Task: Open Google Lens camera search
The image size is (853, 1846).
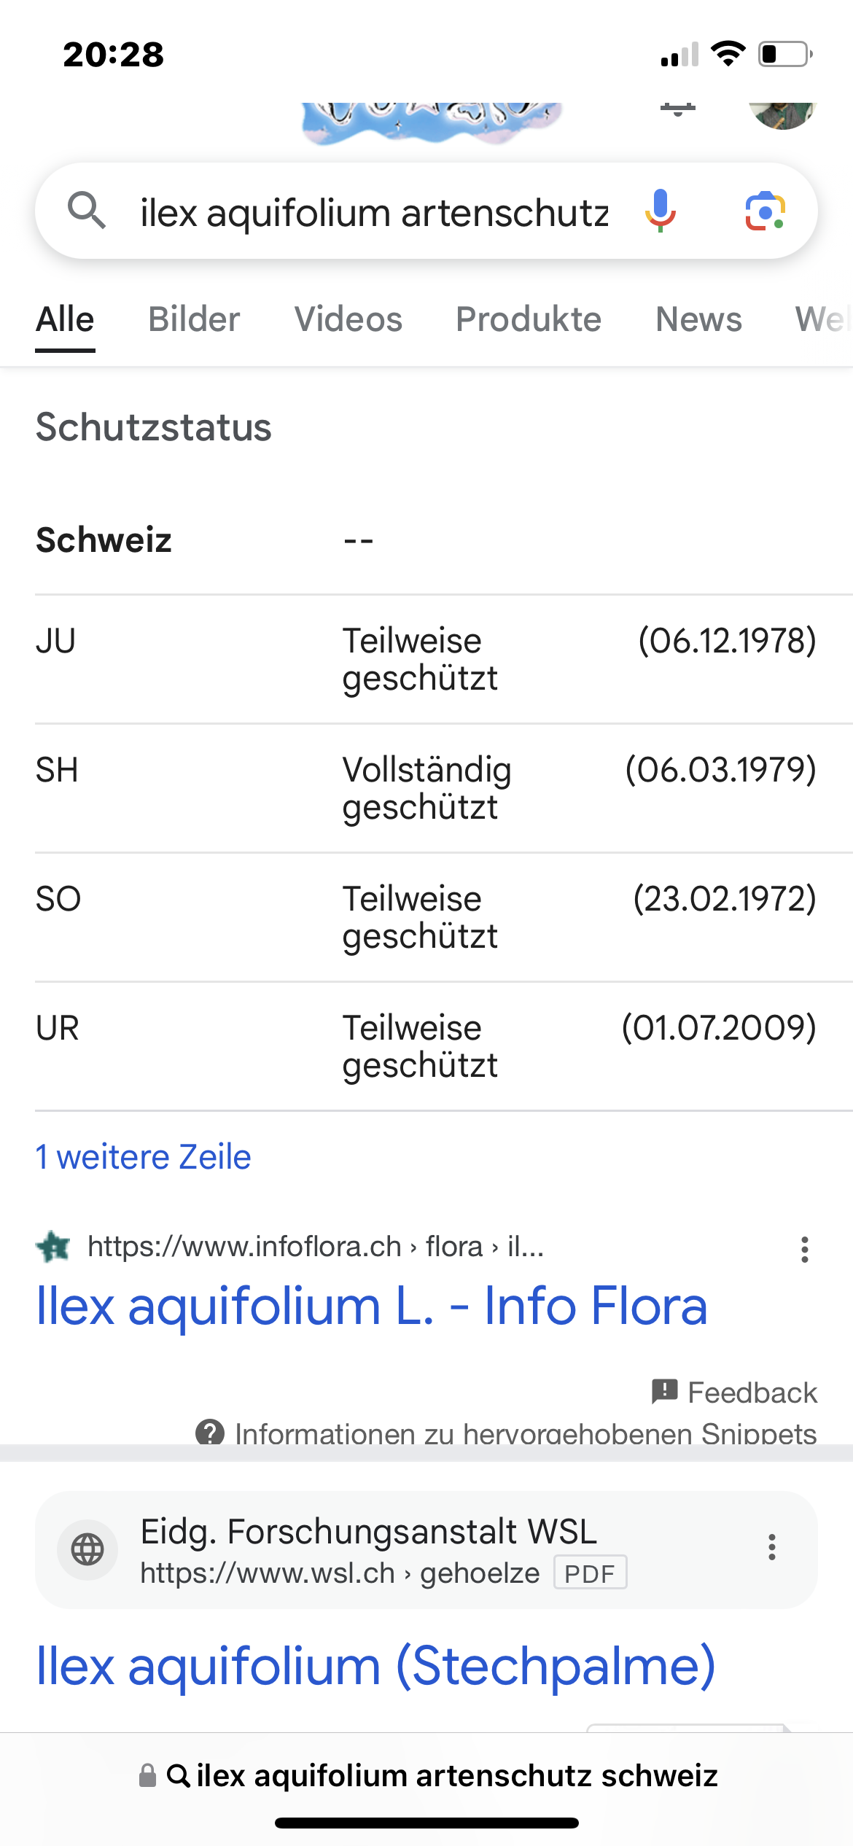Action: pos(765,211)
